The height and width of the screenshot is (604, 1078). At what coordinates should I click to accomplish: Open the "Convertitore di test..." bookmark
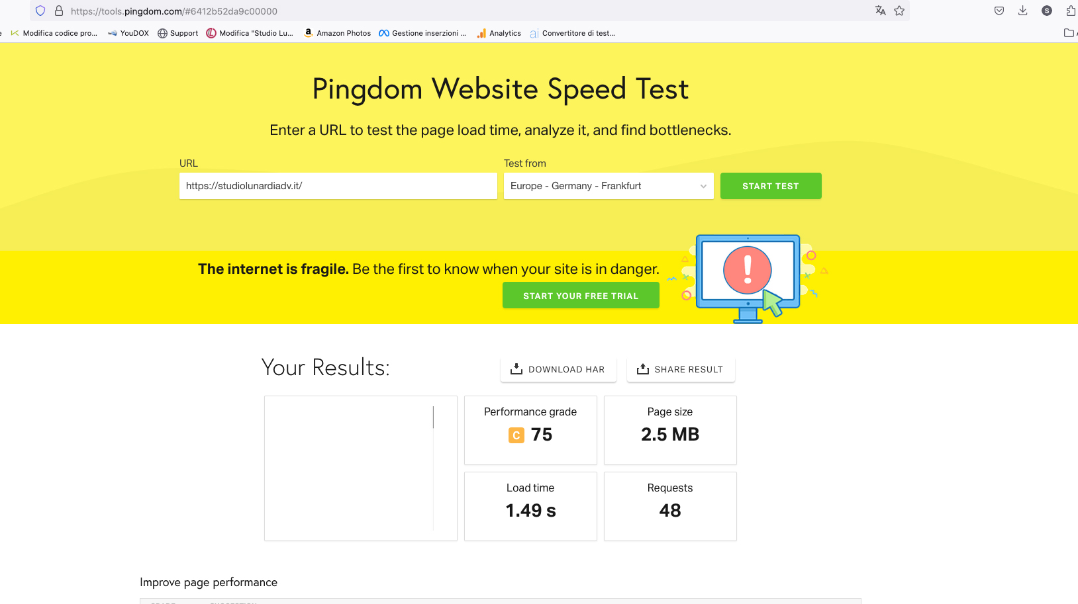point(573,33)
